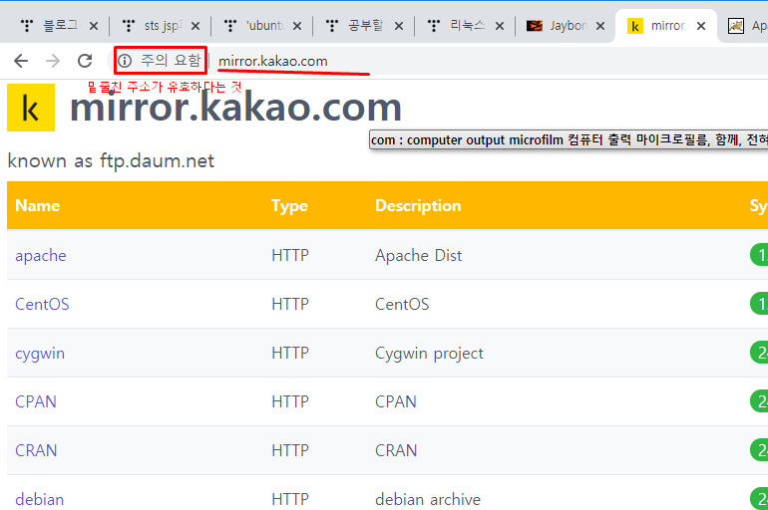Open the debian mirror link
This screenshot has width=768, height=510.
(40, 499)
